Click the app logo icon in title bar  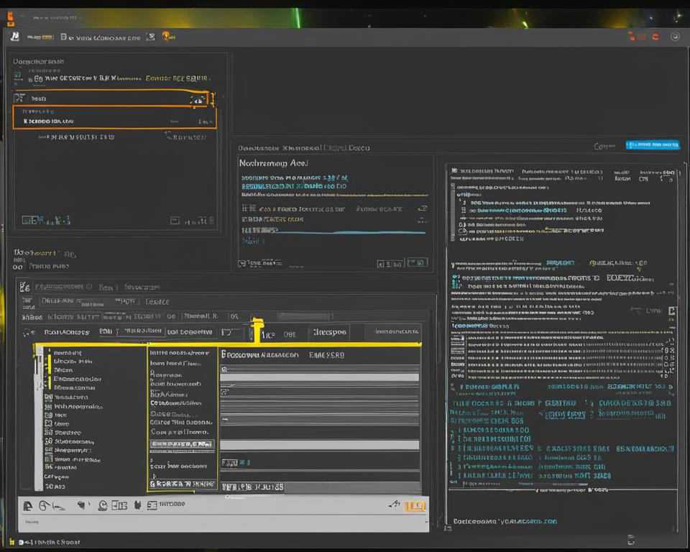pyautogui.click(x=14, y=36)
